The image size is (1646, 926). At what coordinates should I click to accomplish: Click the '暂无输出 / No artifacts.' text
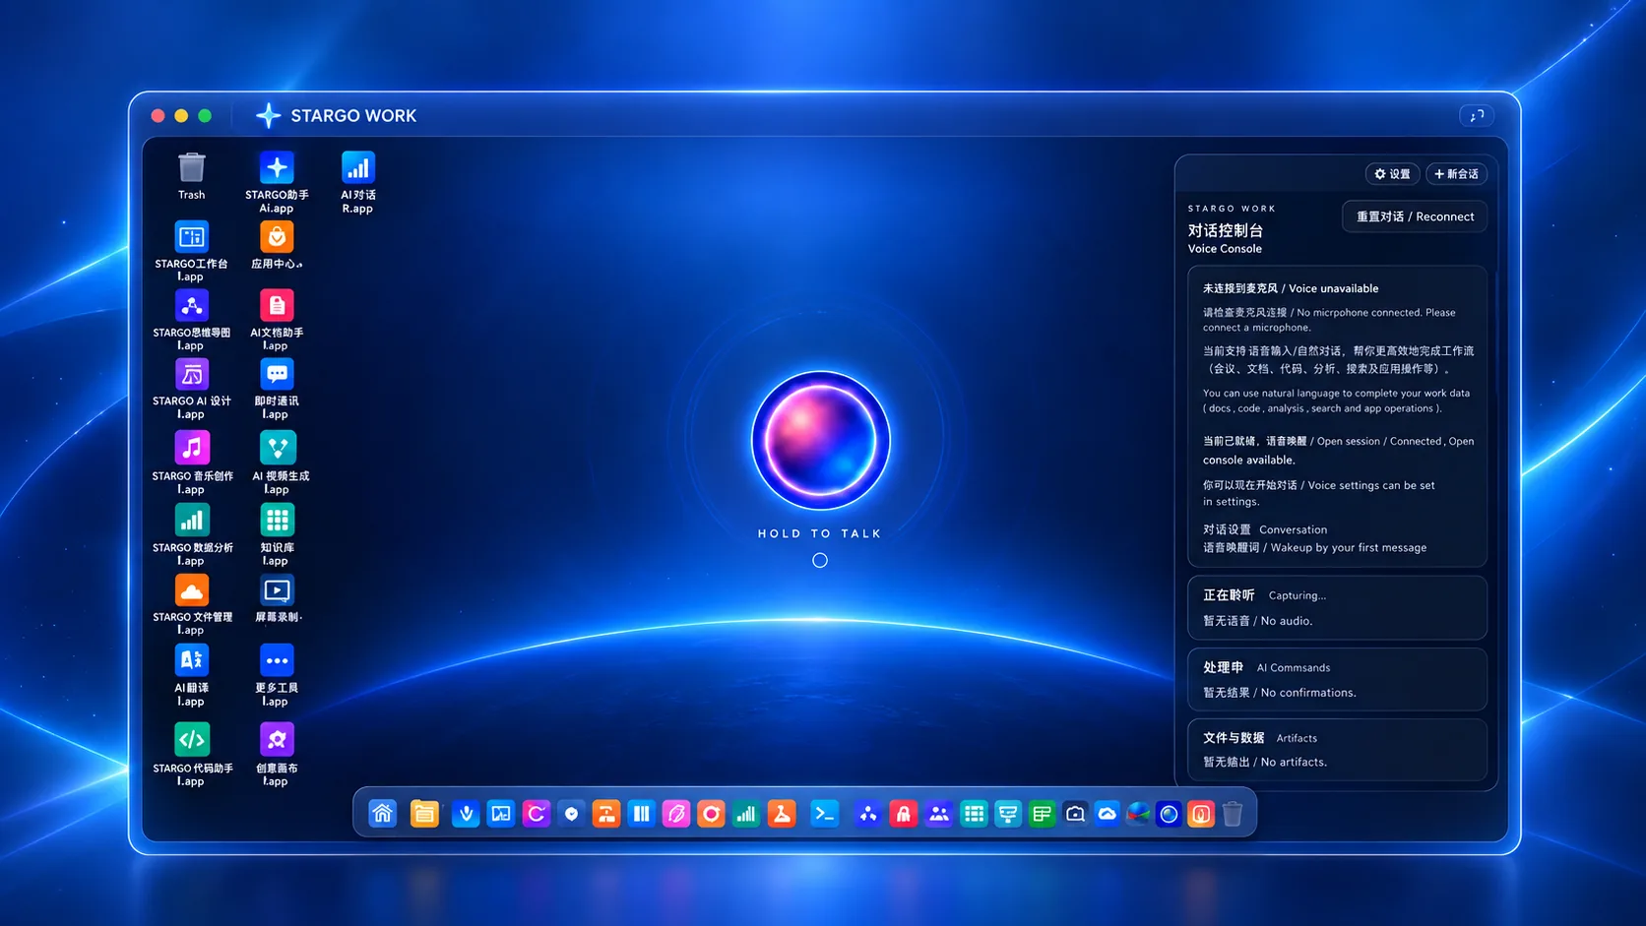1265,762
